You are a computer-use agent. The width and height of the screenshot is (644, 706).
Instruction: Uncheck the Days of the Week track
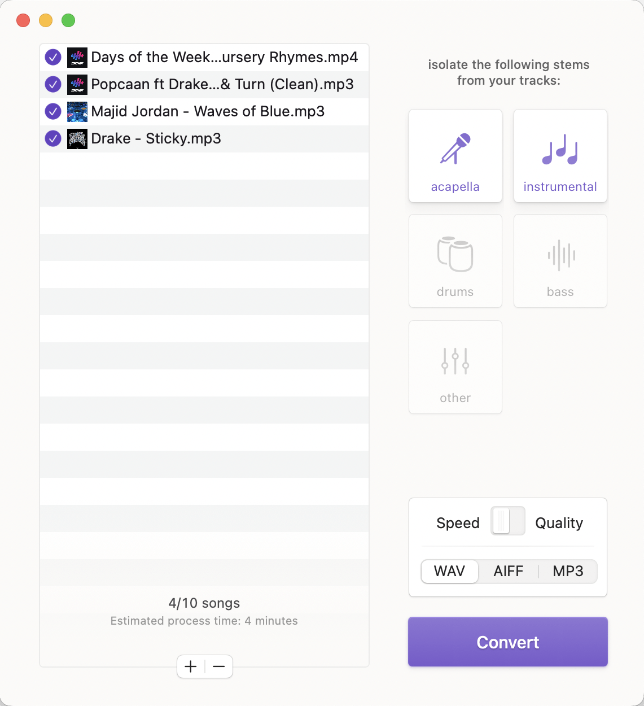52,57
